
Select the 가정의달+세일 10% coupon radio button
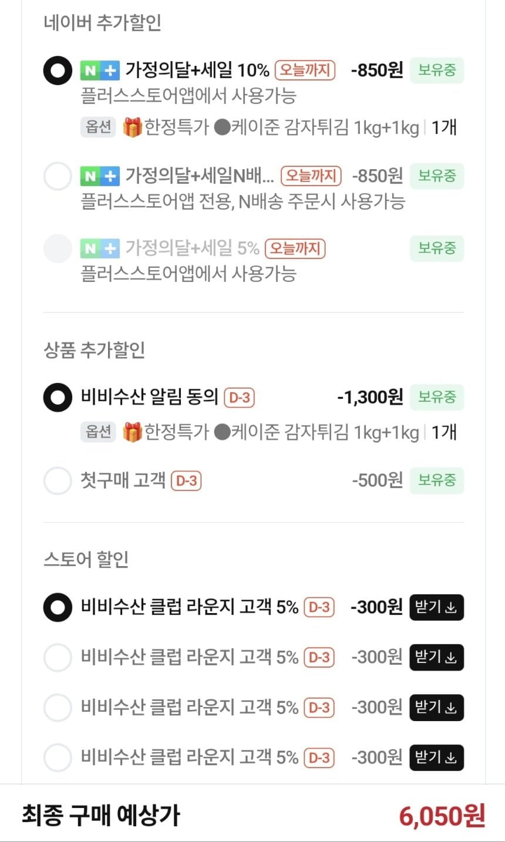58,71
